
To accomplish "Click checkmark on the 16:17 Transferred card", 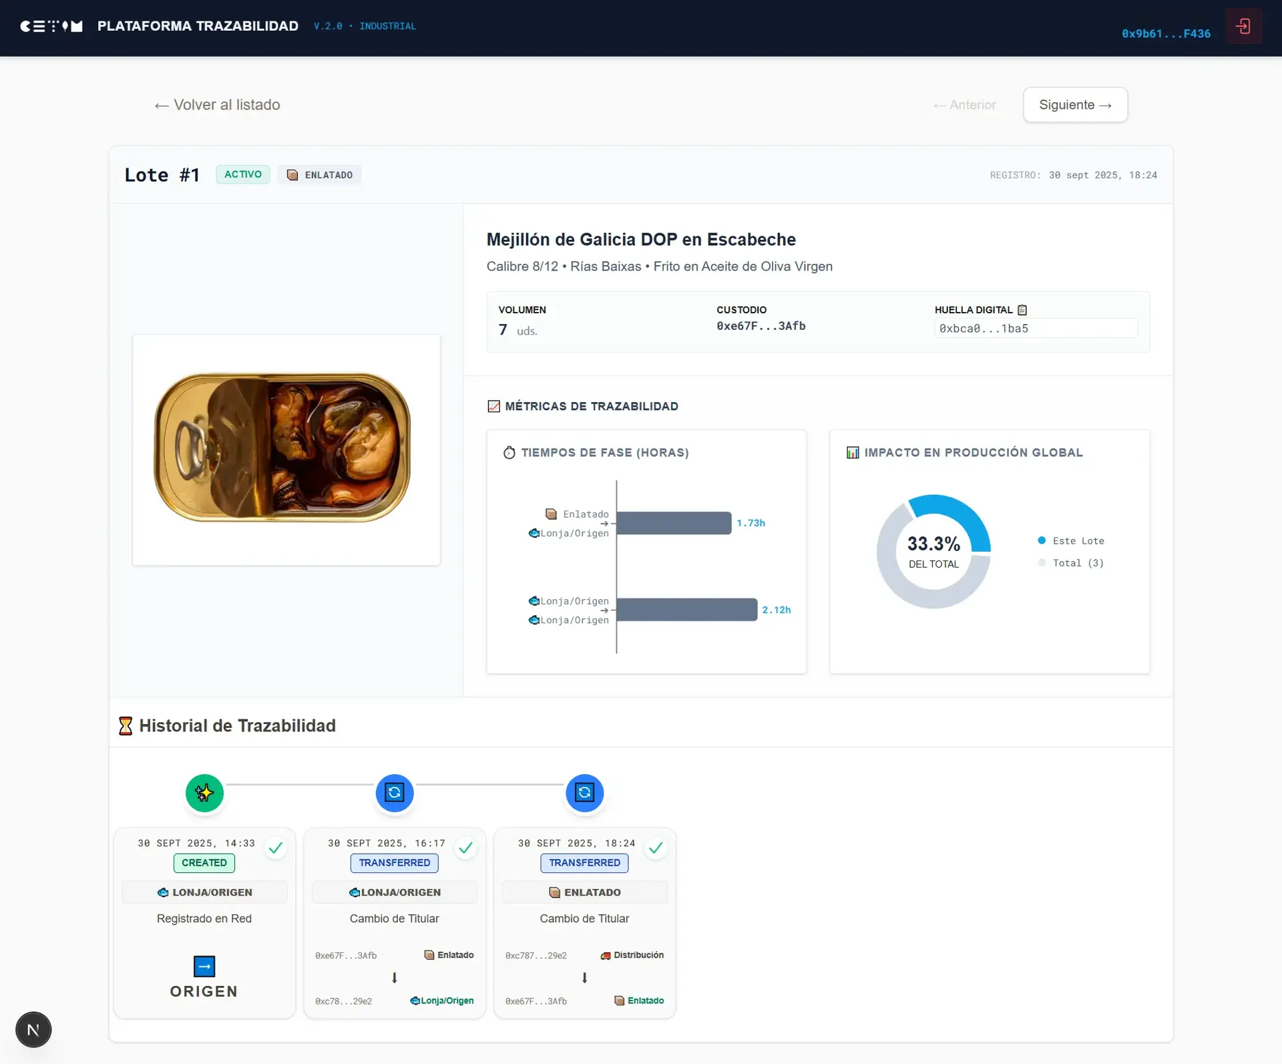I will point(465,848).
